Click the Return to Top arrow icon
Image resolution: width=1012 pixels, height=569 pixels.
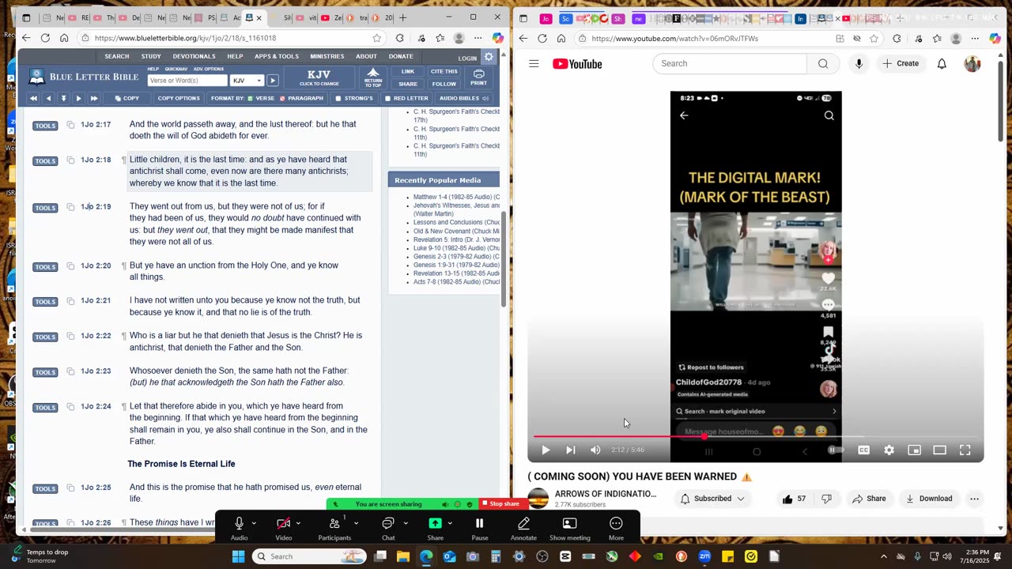click(373, 73)
